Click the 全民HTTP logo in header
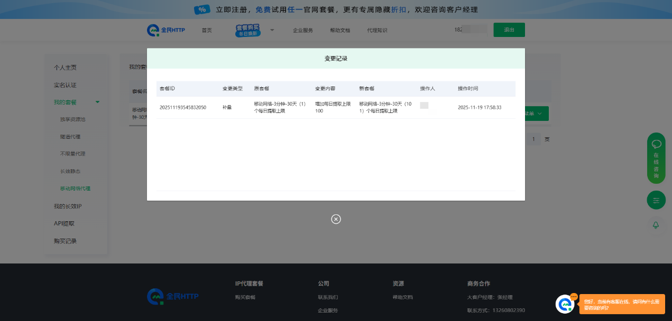Viewport: 672px width, 321px height. 166,30
